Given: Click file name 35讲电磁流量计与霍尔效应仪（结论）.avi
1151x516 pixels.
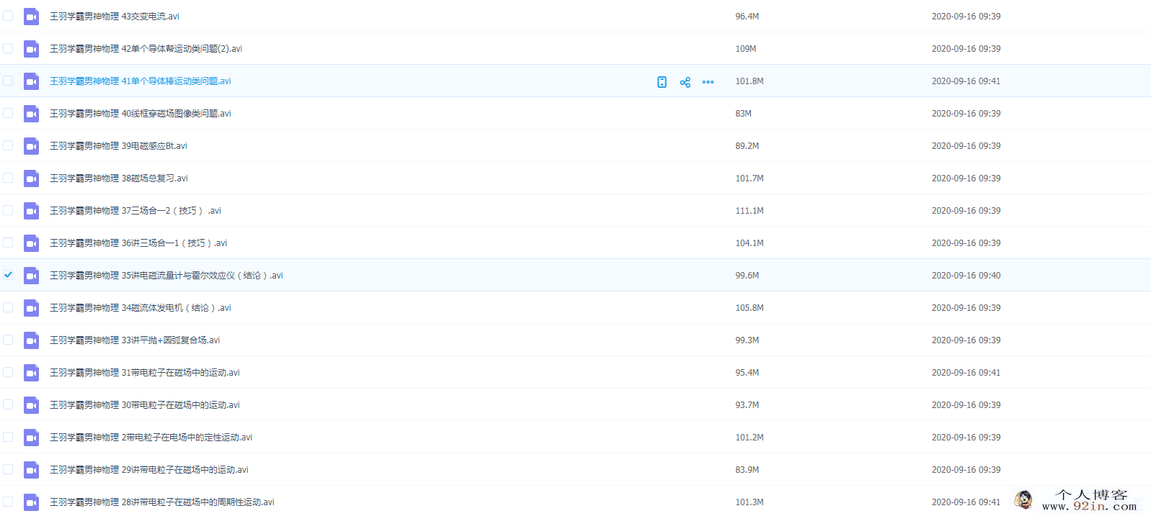Looking at the screenshot, I should 166,275.
